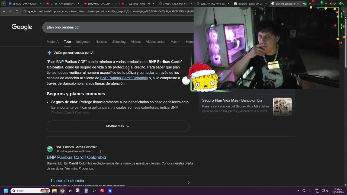Open File Explorer from the taskbar

coord(54,191)
